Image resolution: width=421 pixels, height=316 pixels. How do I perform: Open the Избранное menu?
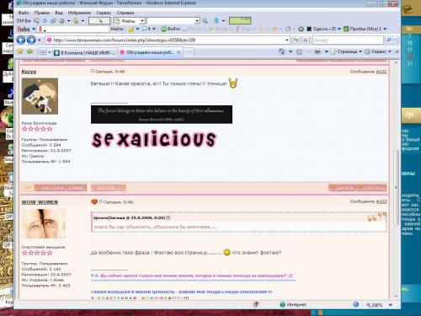79,13
